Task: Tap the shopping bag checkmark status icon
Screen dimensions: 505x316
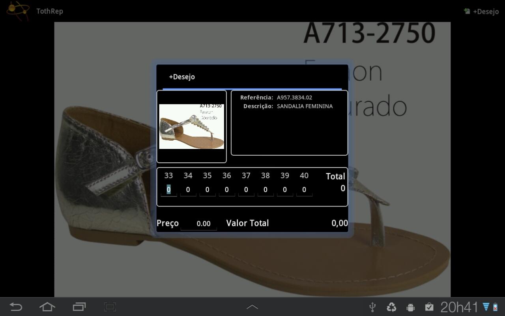Action: point(429,307)
